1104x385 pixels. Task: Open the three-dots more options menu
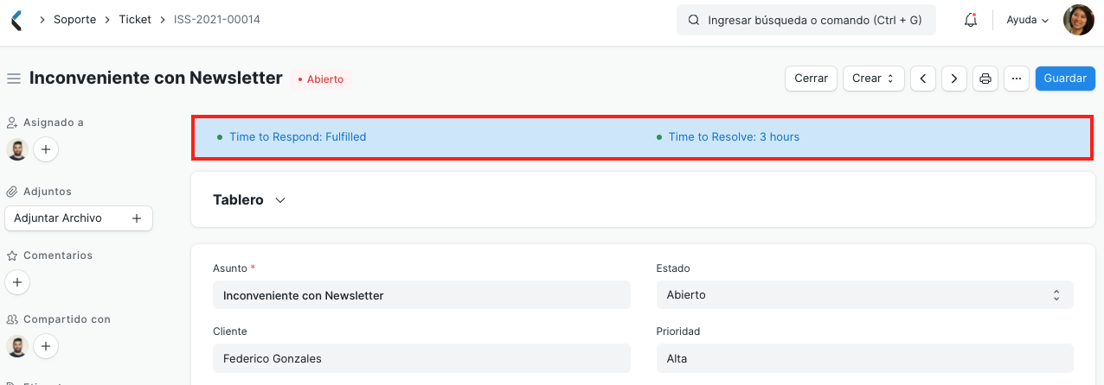pyautogui.click(x=1017, y=79)
